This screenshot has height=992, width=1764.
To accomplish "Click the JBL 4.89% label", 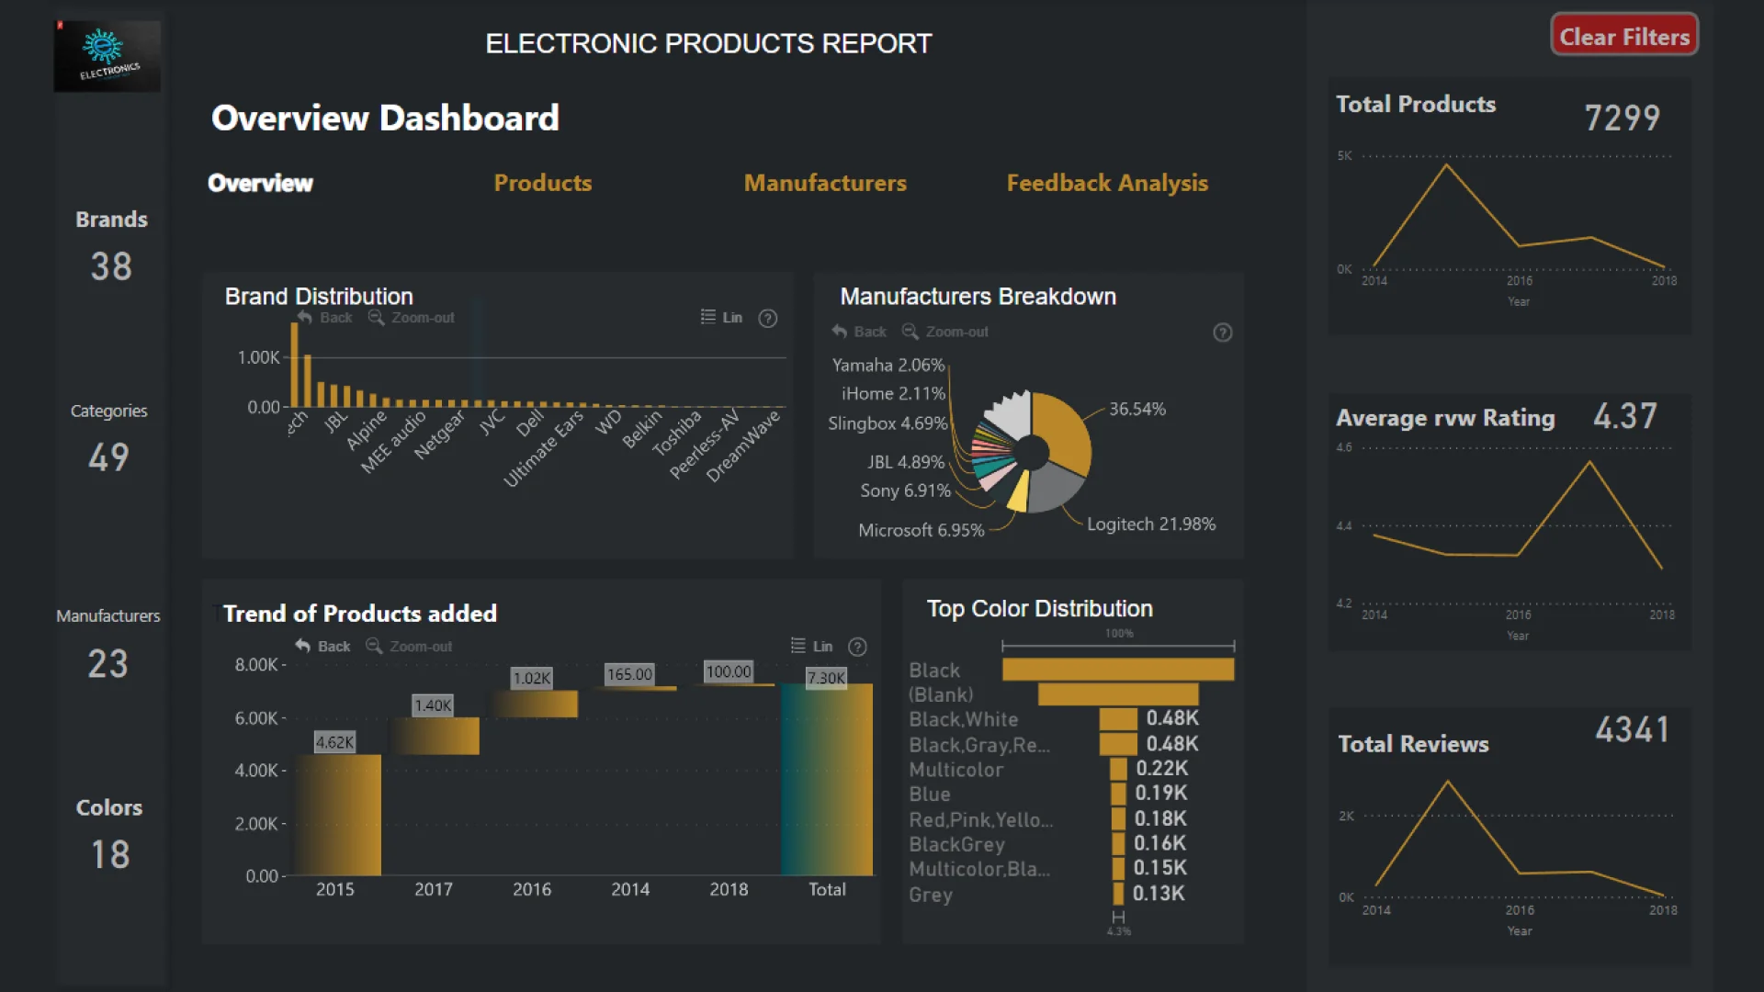I will click(x=906, y=462).
